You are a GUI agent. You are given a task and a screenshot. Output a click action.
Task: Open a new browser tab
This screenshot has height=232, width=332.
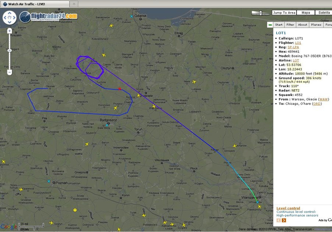pos(74,4)
